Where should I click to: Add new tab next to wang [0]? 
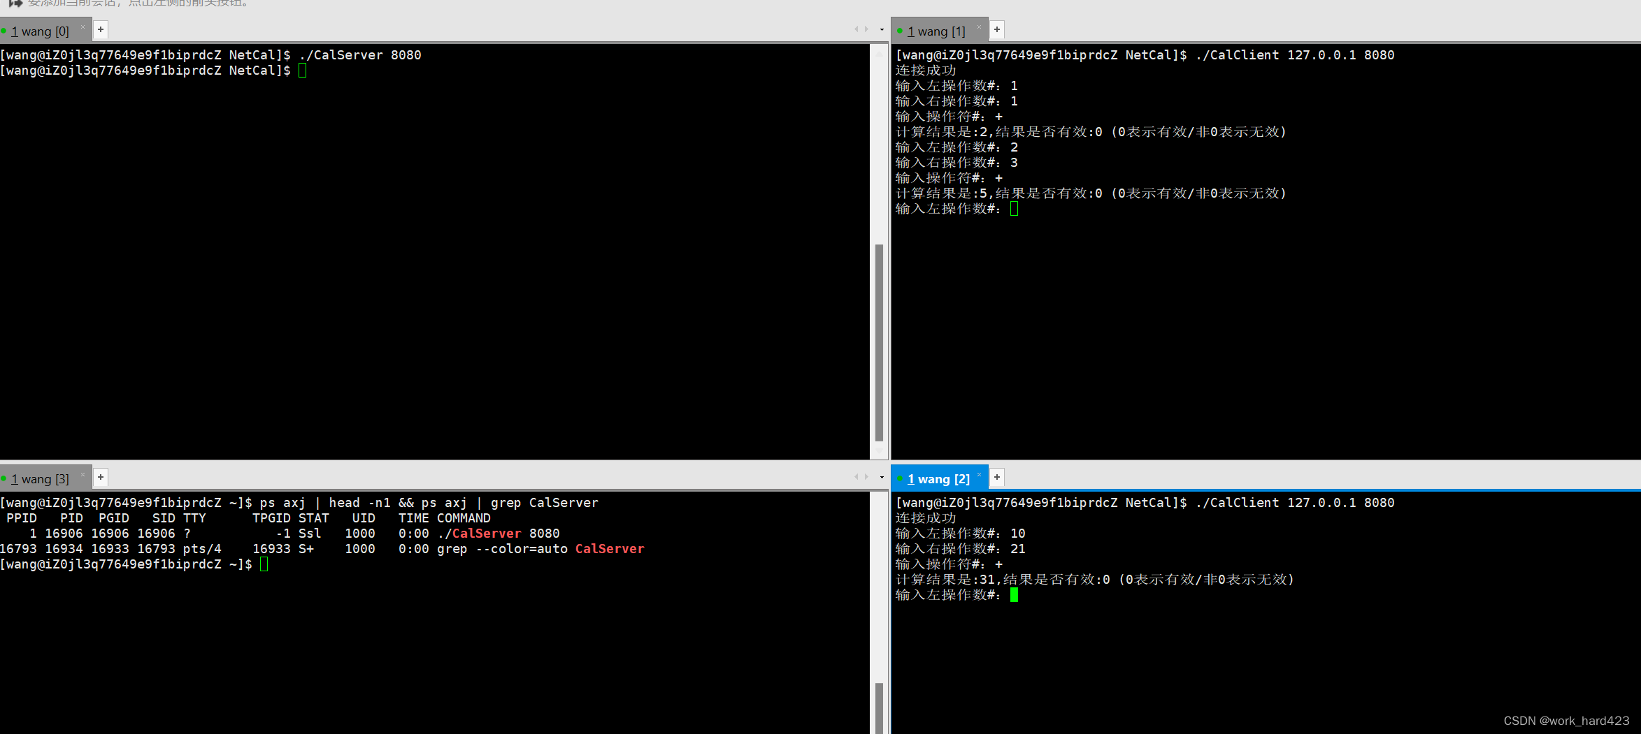[101, 29]
